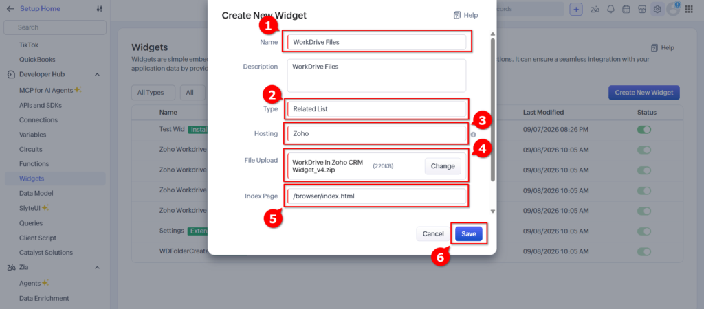Click the Status column header
The image size is (704, 309).
646,112
